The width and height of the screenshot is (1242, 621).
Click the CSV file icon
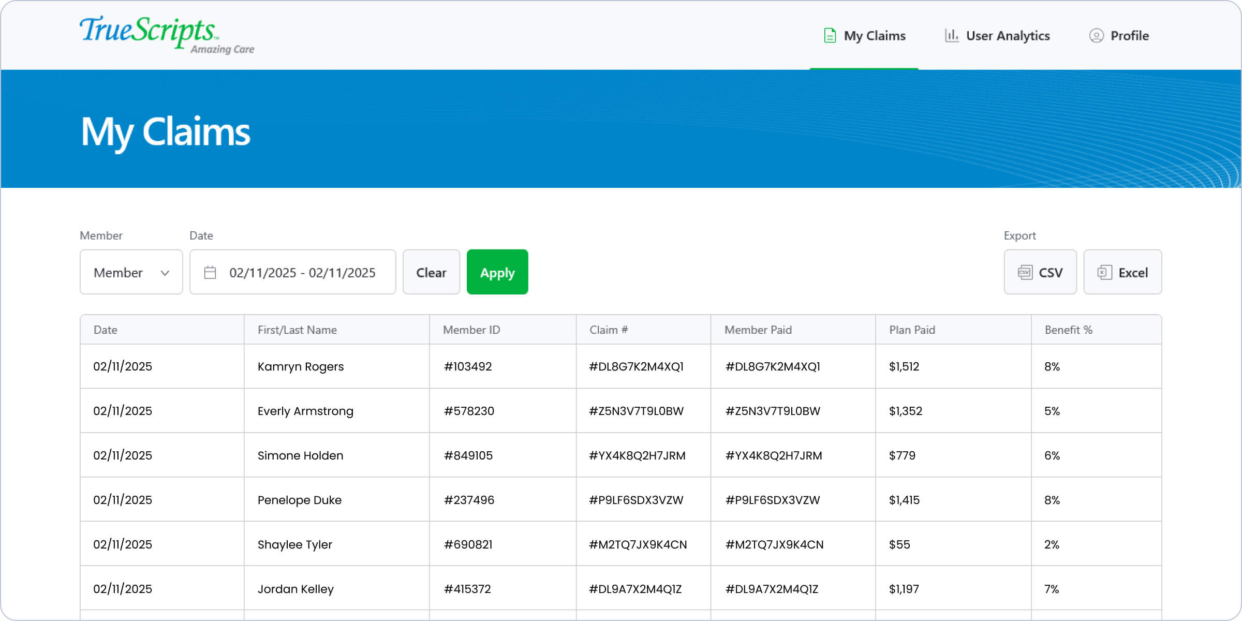click(1025, 273)
